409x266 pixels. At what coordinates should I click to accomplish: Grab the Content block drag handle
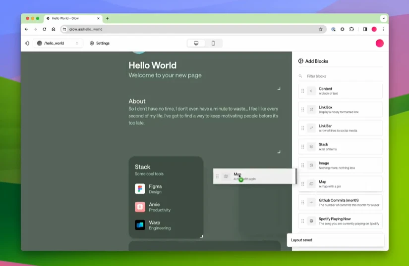pyautogui.click(x=302, y=91)
